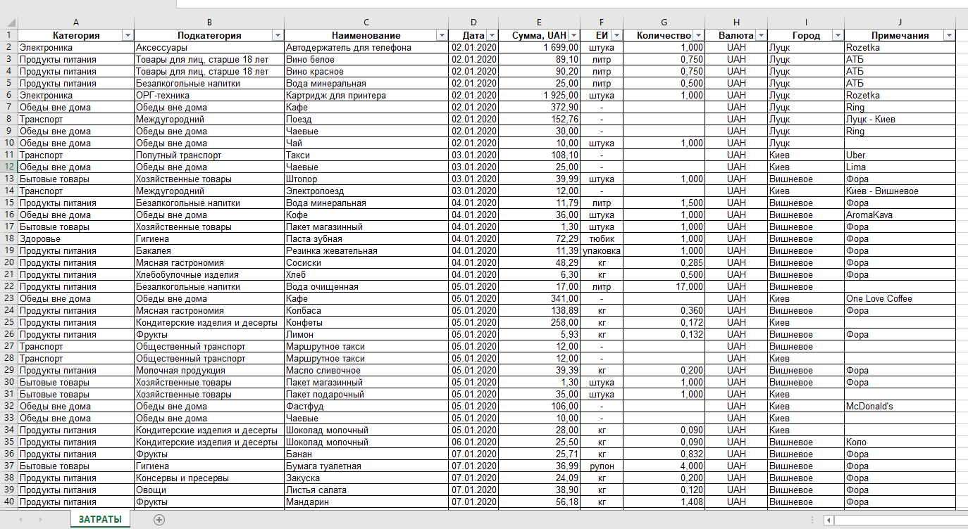
Task: Select cell 'Резинка жевательная'
Action: 366,250
